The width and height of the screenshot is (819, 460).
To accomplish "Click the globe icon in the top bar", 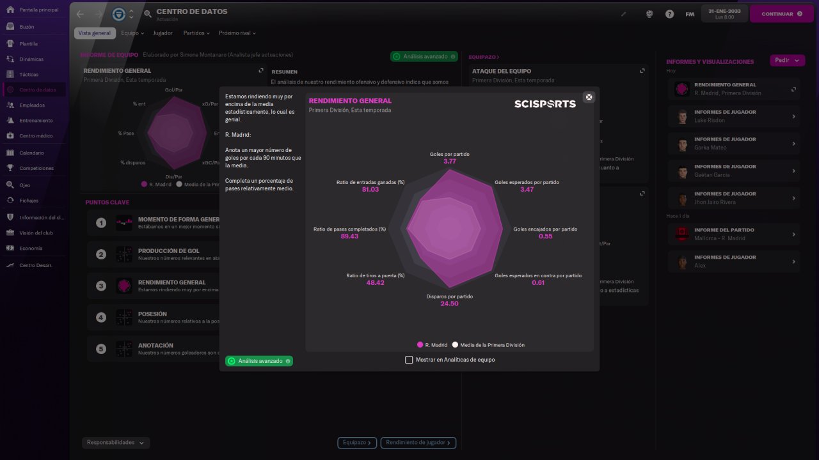I will [649, 14].
